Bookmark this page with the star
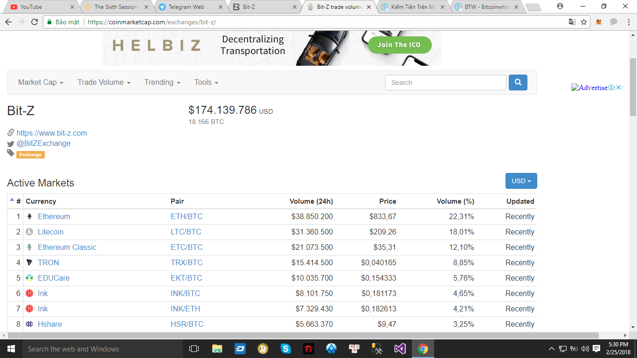637x358 pixels. coord(584,22)
